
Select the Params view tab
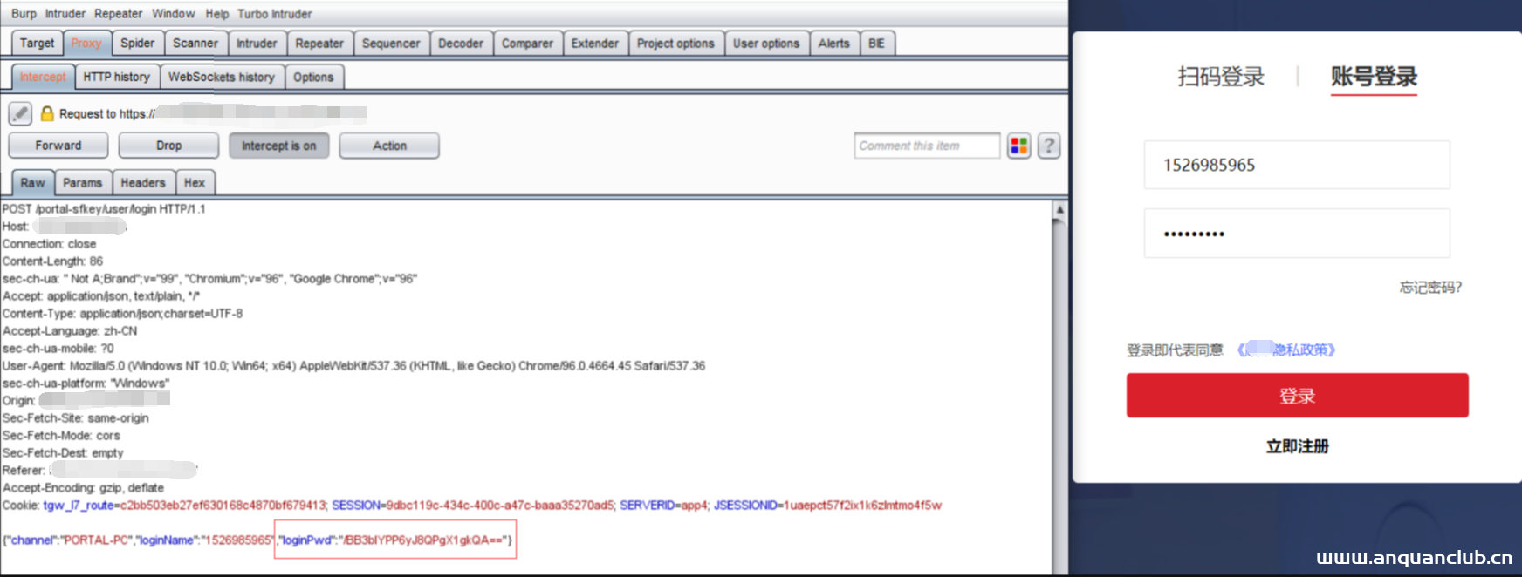(x=82, y=183)
